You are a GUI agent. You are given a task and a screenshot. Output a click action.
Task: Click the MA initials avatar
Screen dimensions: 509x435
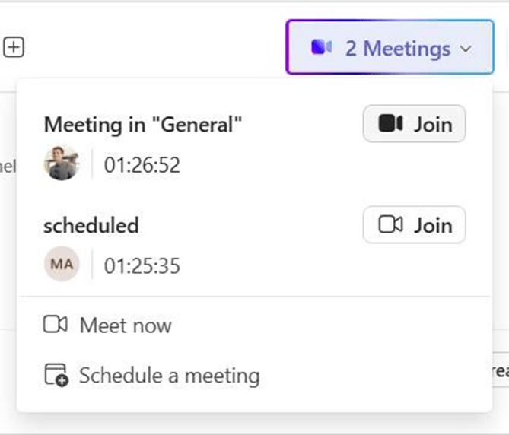coord(62,265)
